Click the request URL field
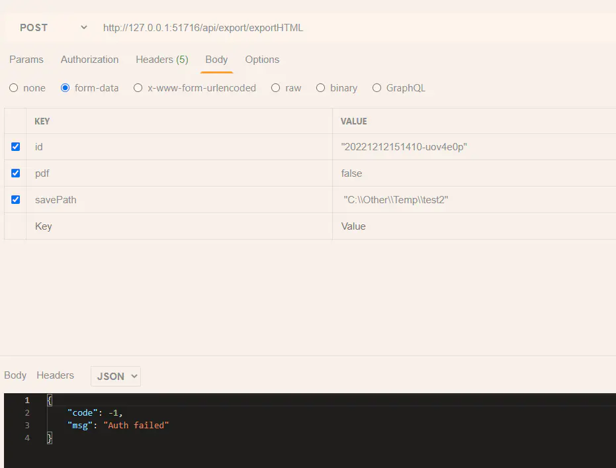616x468 pixels. (x=331, y=28)
